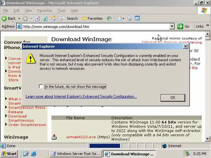Open the Edit menu

point(16,11)
